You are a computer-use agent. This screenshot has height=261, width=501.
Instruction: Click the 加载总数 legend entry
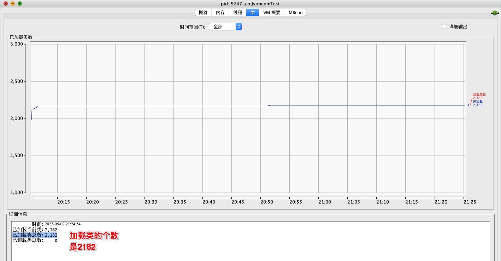479,96
